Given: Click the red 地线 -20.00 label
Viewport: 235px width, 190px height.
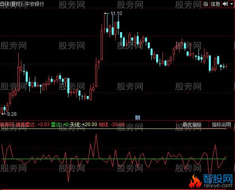Looking at the screenshot, I should coord(111,125).
